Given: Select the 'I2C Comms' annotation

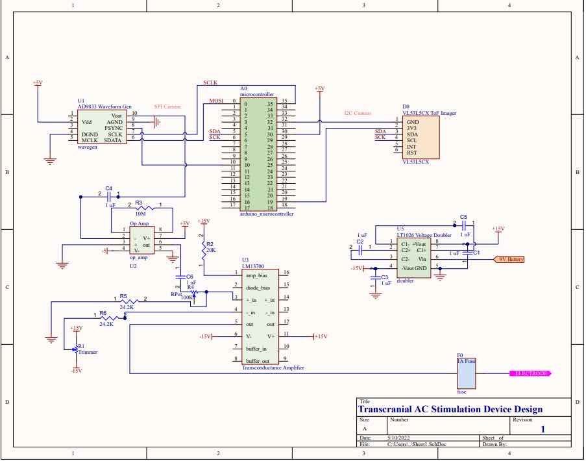Looking at the screenshot, I should (x=358, y=113).
